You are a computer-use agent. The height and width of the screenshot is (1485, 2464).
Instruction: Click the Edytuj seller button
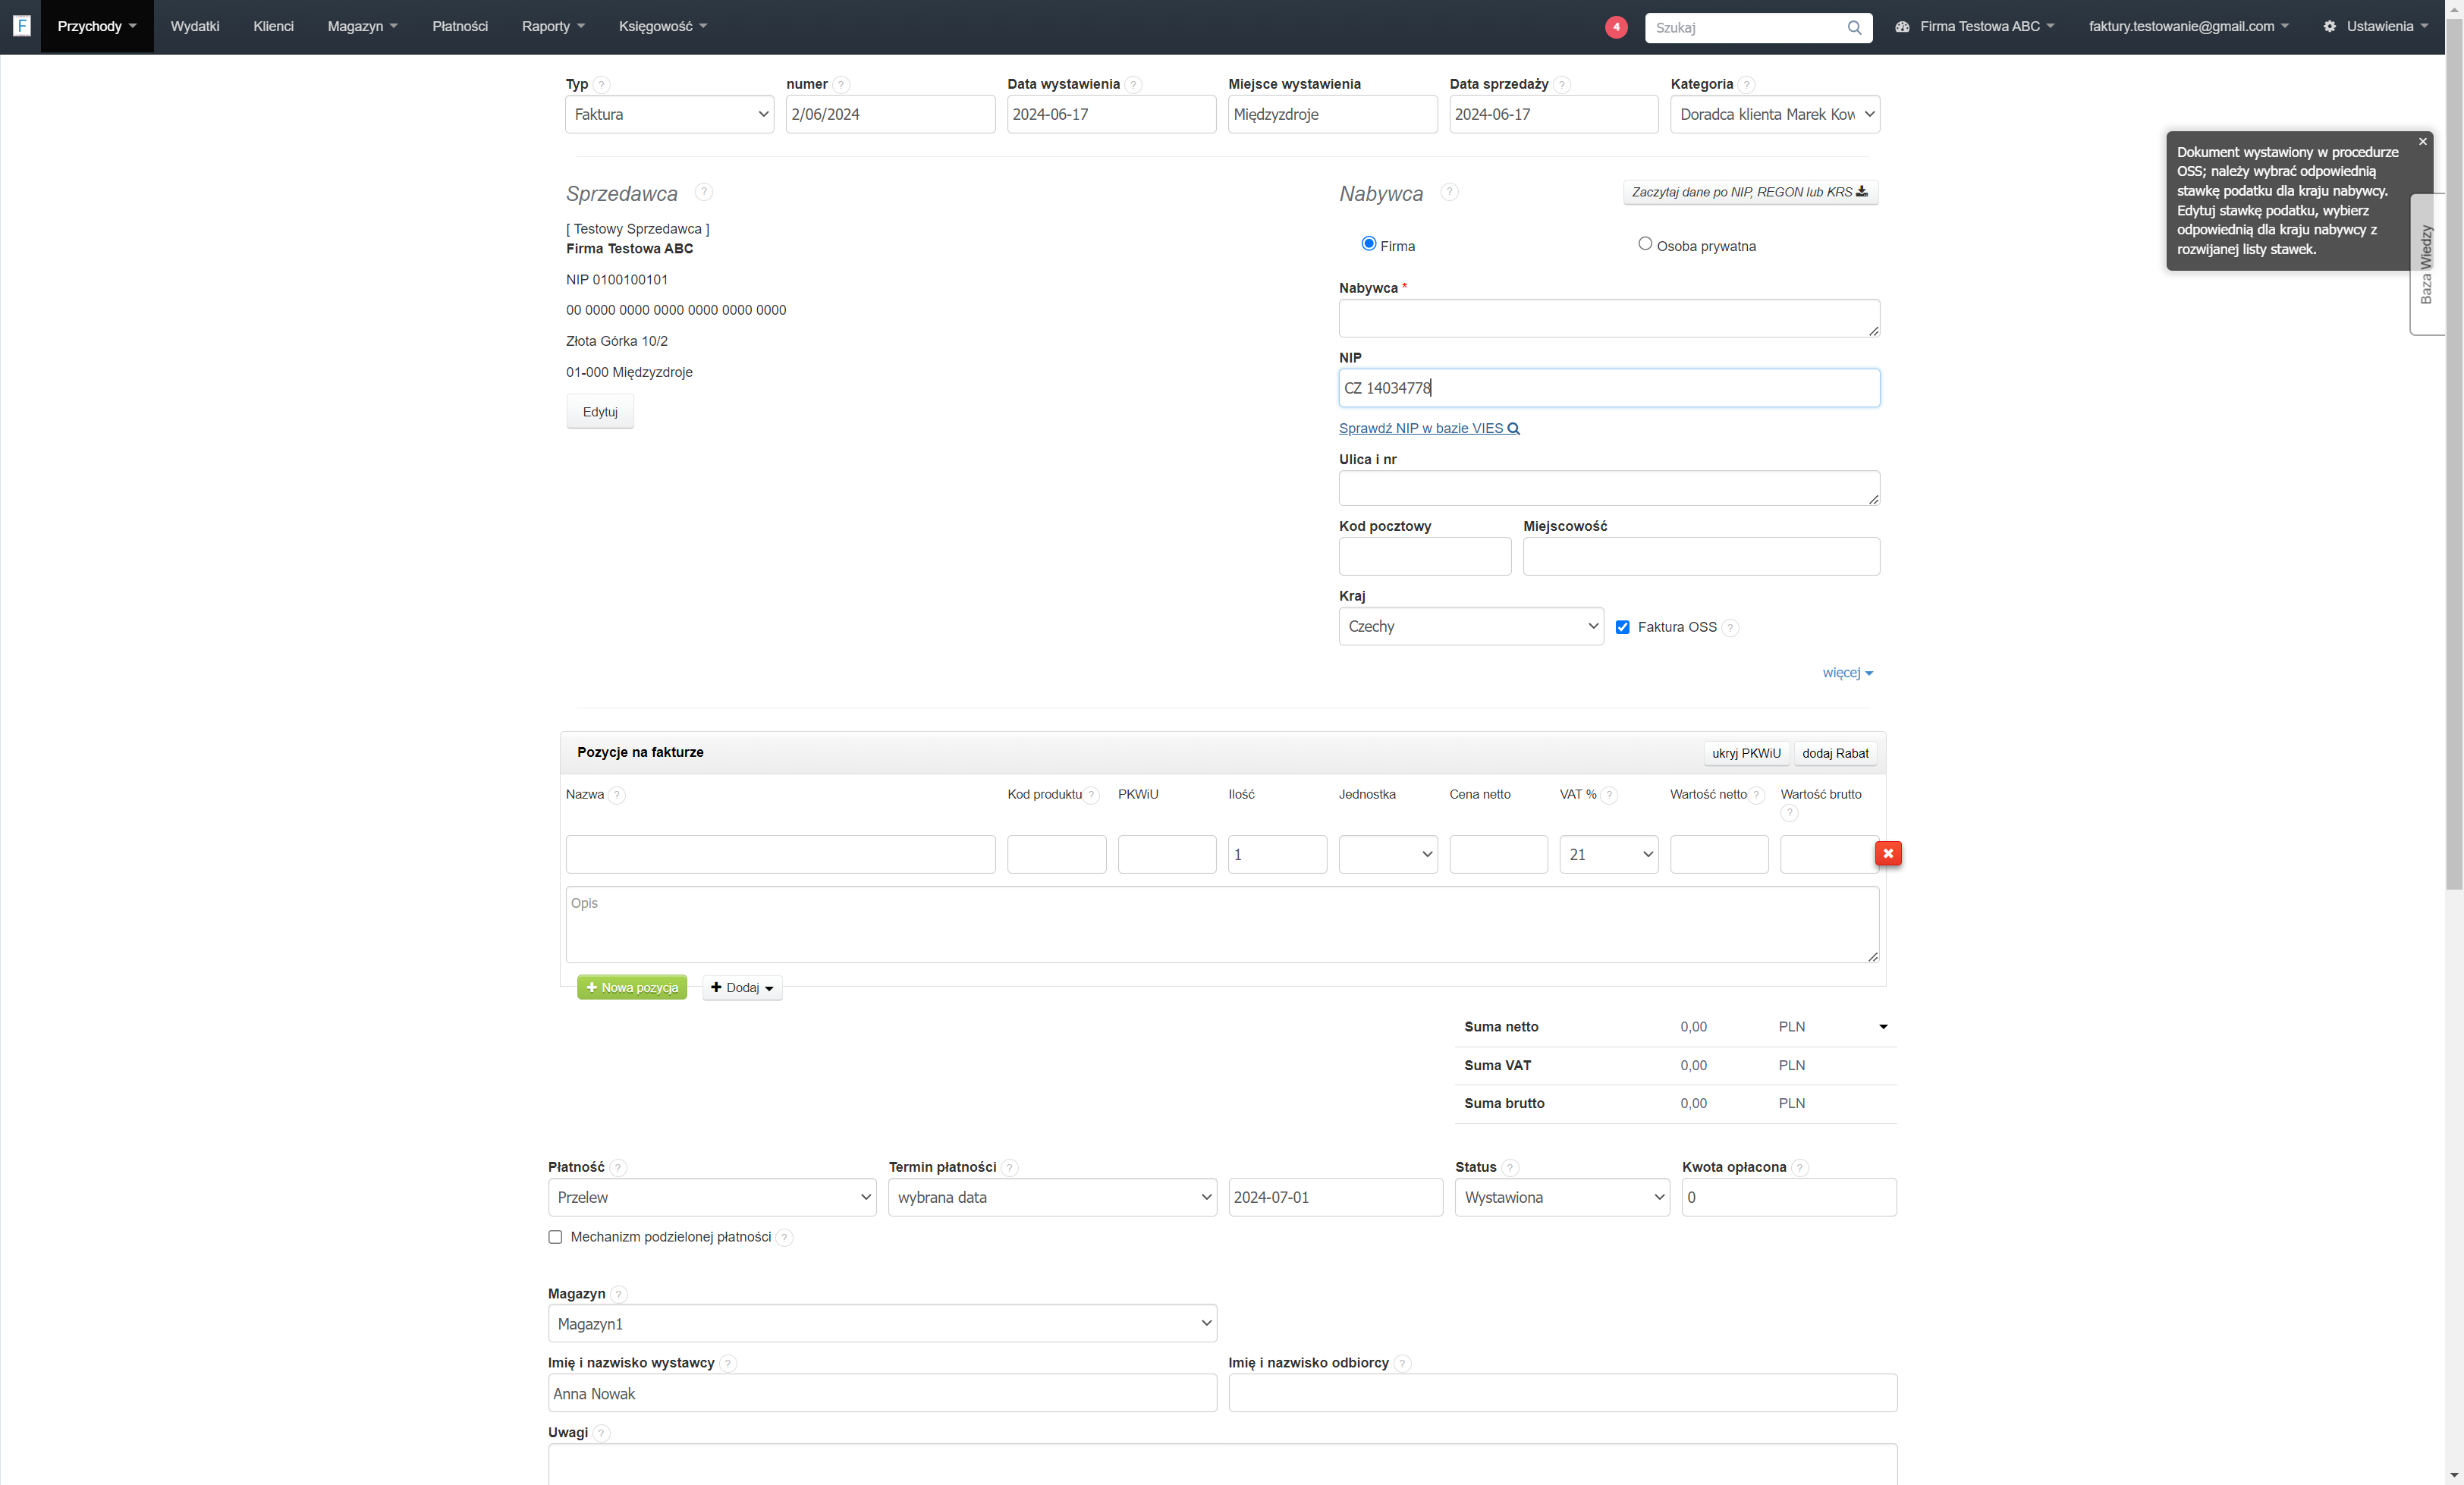(x=600, y=412)
